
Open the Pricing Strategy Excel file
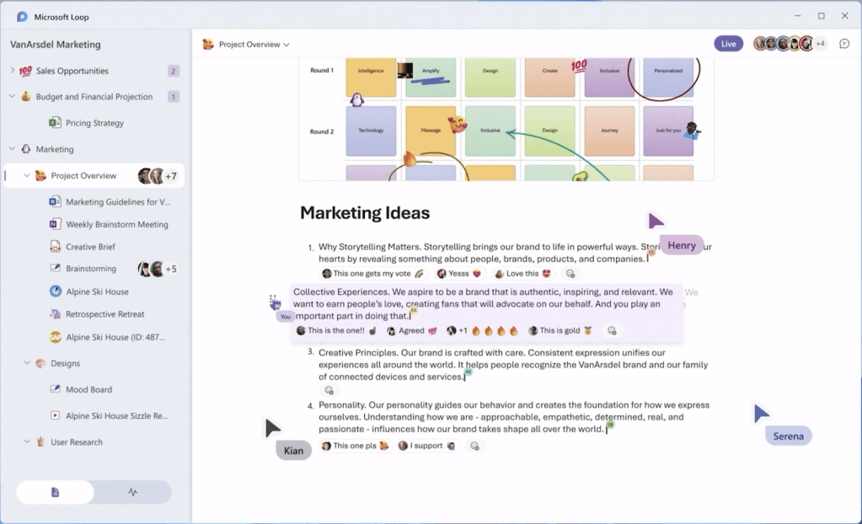94,123
